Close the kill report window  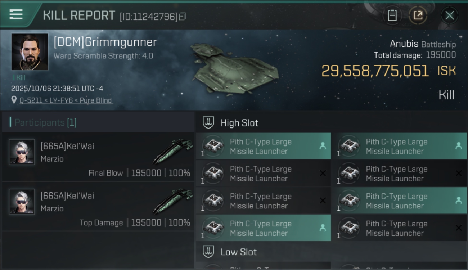click(x=449, y=15)
